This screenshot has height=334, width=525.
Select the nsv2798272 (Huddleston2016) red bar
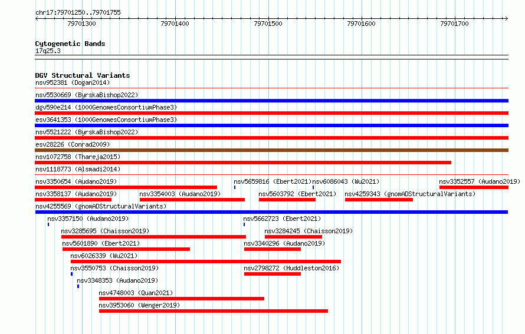(272, 274)
